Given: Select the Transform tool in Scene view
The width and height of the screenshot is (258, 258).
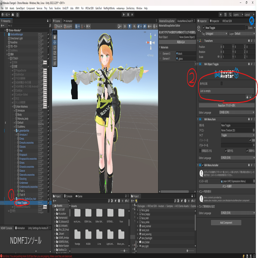Looking at the screenshot, I should click(55, 63).
